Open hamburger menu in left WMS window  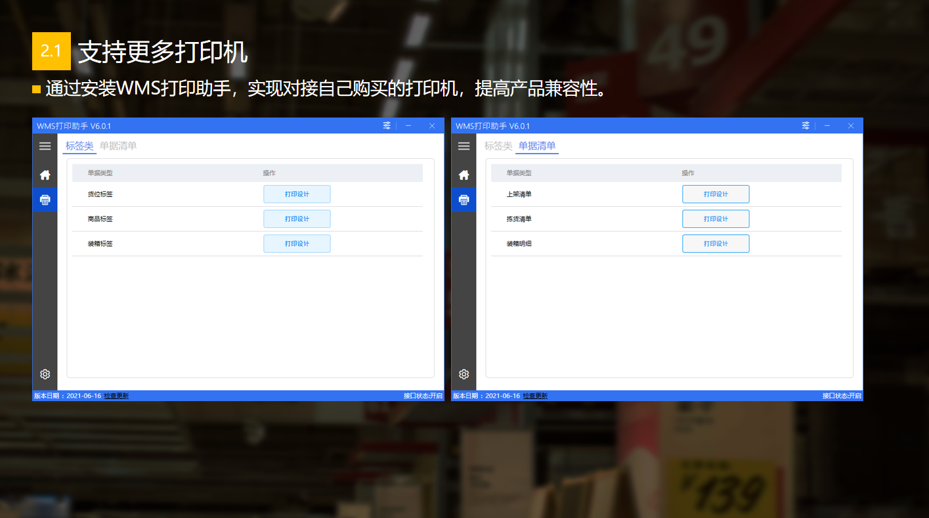(45, 146)
